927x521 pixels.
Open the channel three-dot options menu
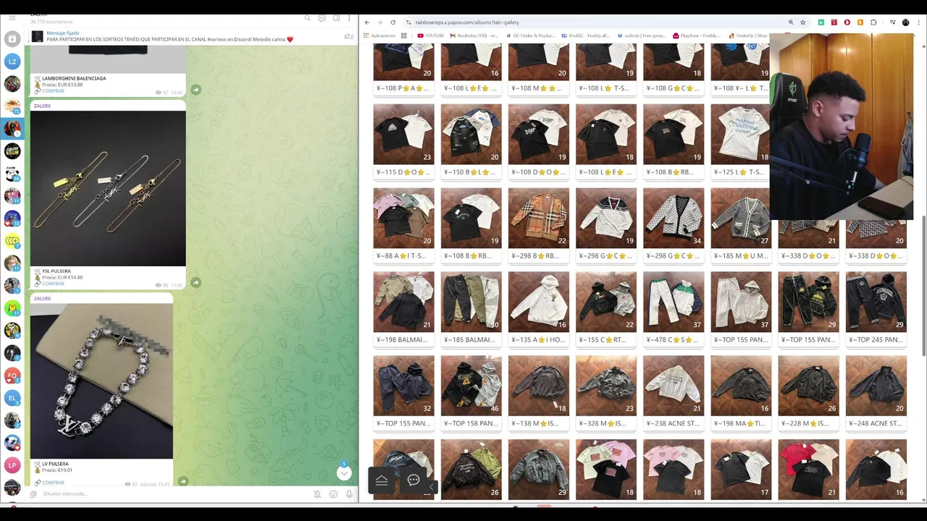click(x=351, y=17)
